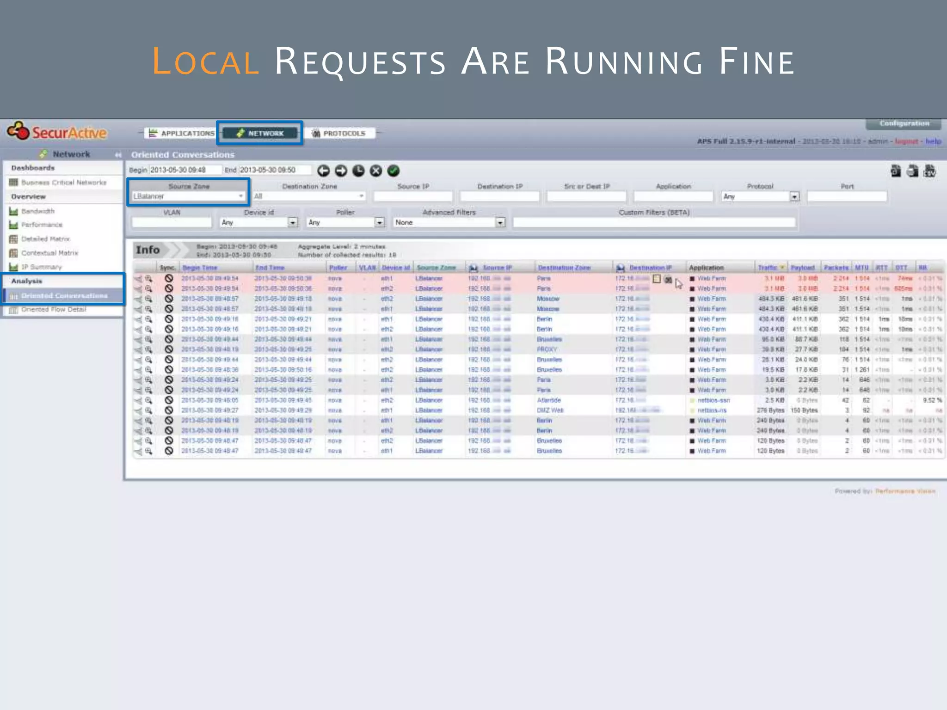Sort by the Payload column header
The width and height of the screenshot is (947, 710).
(803, 268)
